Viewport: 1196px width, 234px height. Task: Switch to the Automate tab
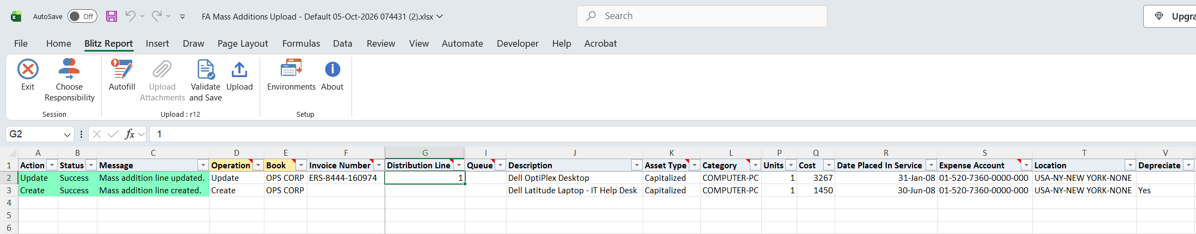(x=463, y=43)
